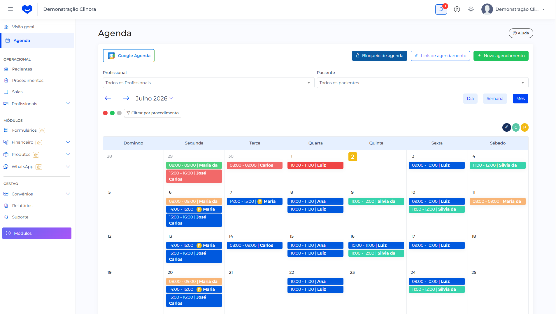556x314 pixels.
Task: Open the Todos os pacientes dropdown
Action: pyautogui.click(x=422, y=83)
